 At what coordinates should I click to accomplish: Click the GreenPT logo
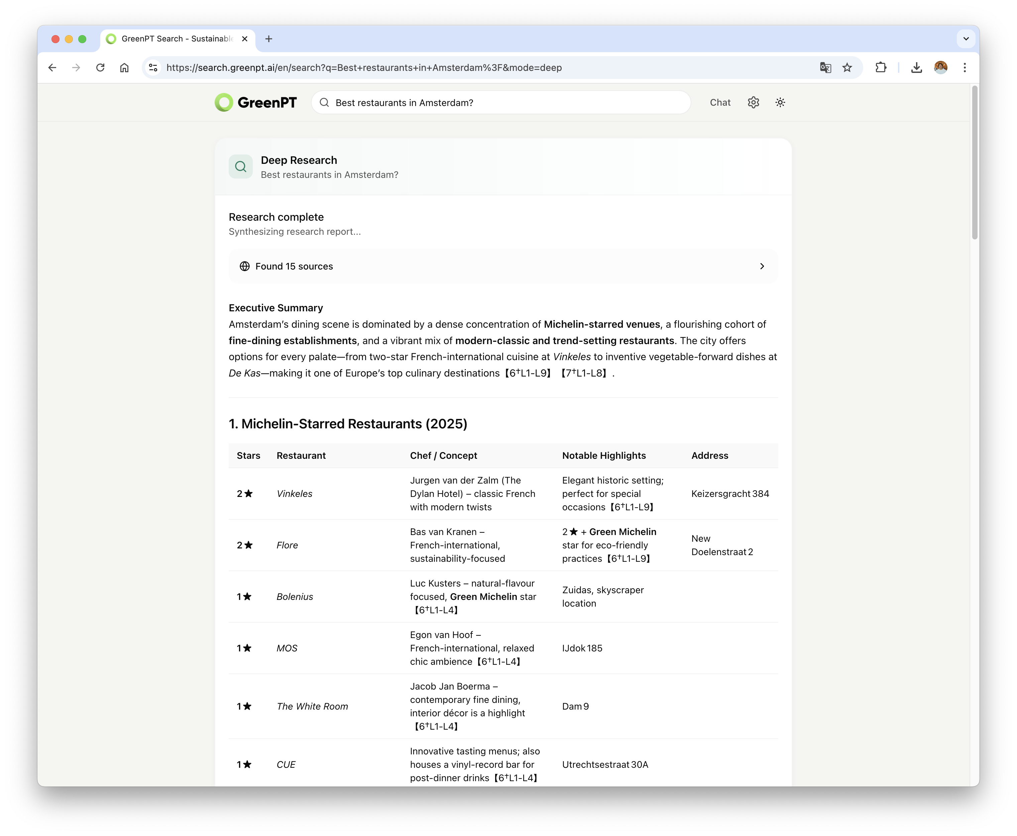click(x=256, y=102)
